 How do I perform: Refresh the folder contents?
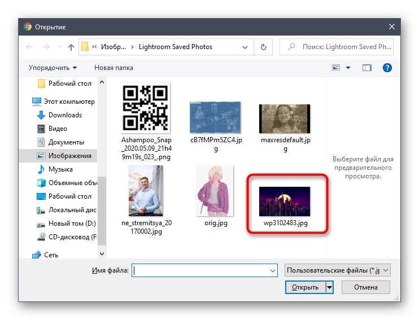[x=264, y=47]
